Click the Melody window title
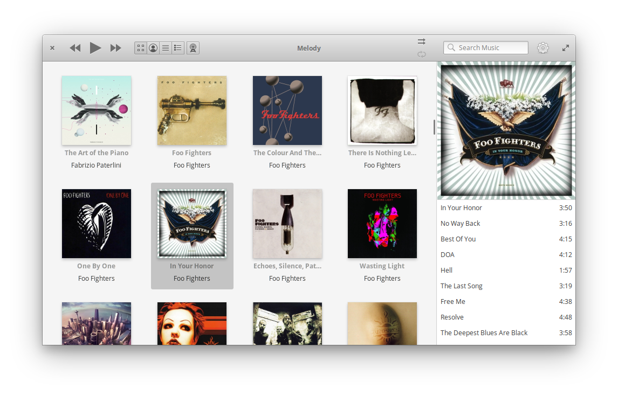The image size is (618, 395). (x=309, y=48)
